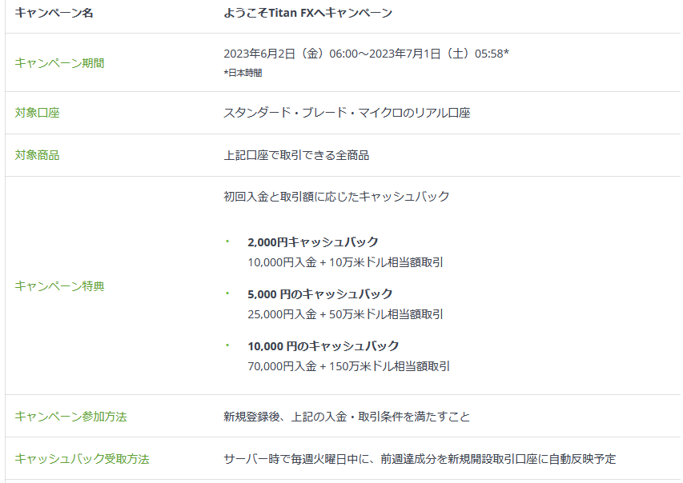Click the 2,000円キャッシュバック heading
Viewport: 683px width, 483px height.
click(313, 241)
